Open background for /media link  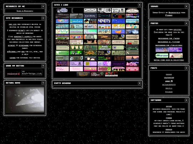[169, 38]
